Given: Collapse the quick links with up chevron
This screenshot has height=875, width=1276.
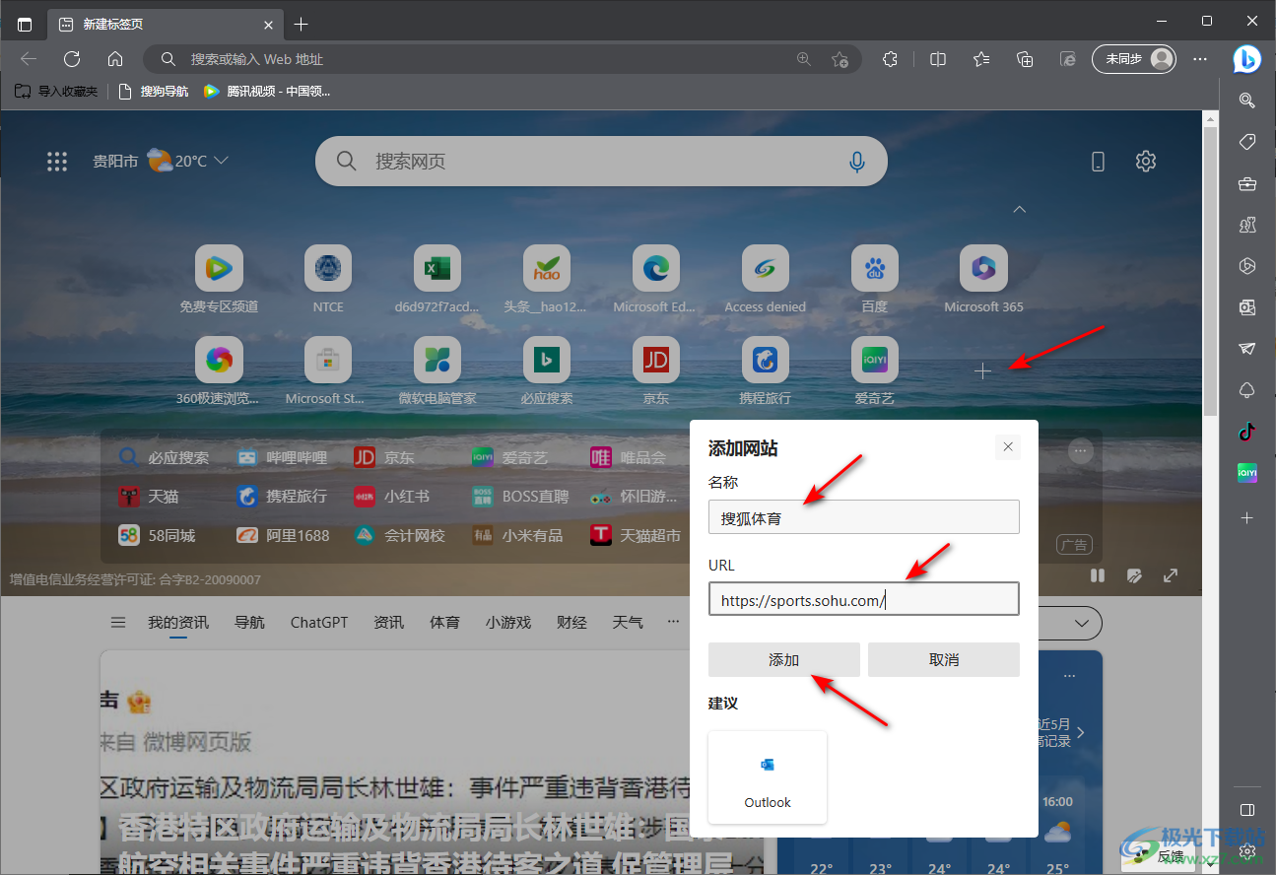Looking at the screenshot, I should pyautogui.click(x=1020, y=209).
